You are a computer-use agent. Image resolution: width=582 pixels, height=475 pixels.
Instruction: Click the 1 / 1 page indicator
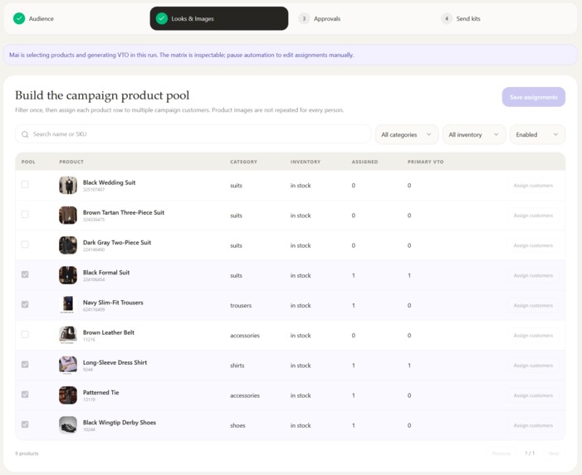click(x=530, y=453)
